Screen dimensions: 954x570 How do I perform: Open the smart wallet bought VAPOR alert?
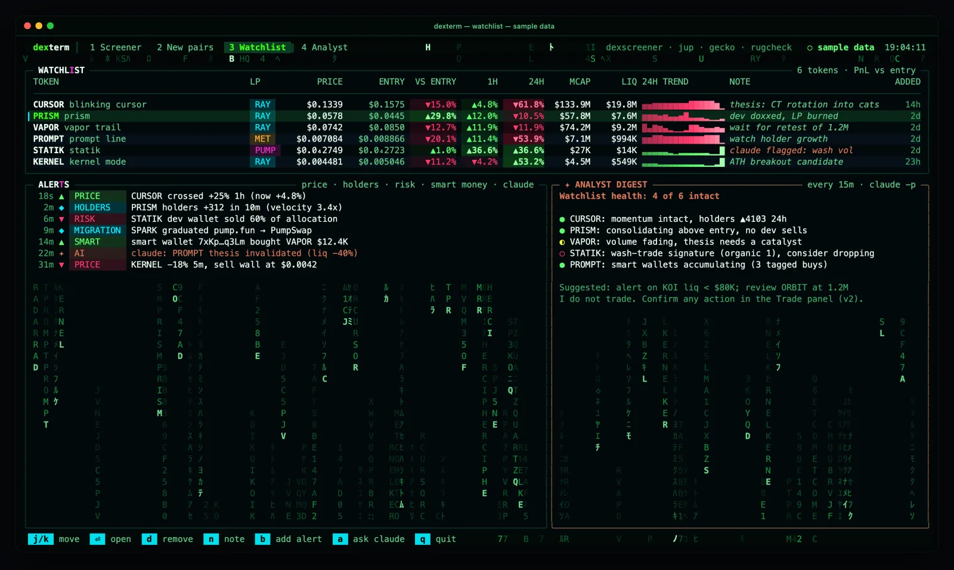(240, 241)
